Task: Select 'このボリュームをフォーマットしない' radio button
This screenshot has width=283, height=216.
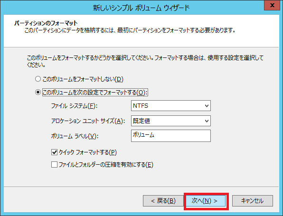Action: point(38,79)
